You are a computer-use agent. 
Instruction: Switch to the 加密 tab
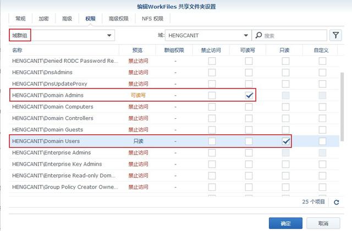(x=43, y=19)
